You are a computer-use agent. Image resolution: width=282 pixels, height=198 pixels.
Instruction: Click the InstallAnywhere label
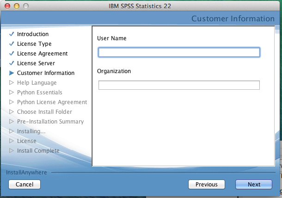(x=26, y=173)
